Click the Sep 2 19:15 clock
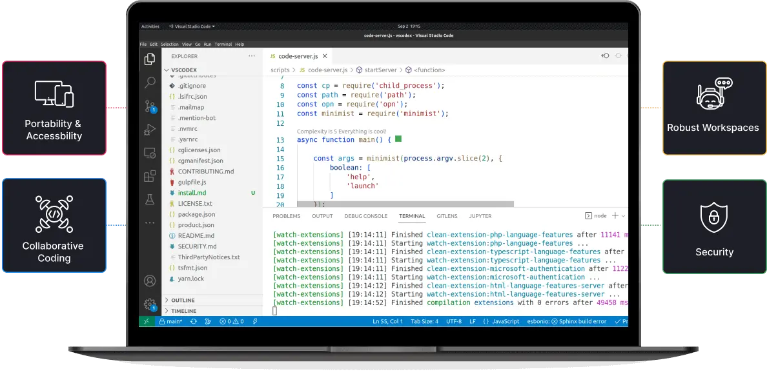767x376 pixels. pos(409,26)
